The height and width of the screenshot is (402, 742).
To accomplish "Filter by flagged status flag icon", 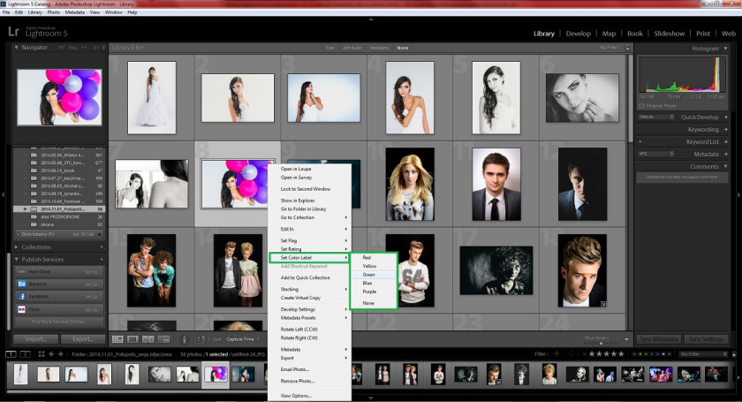I will (556, 353).
